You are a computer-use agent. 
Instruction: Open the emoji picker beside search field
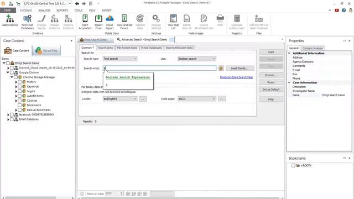click(221, 68)
